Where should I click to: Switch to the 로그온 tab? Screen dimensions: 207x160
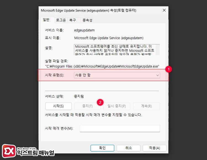[61, 20]
